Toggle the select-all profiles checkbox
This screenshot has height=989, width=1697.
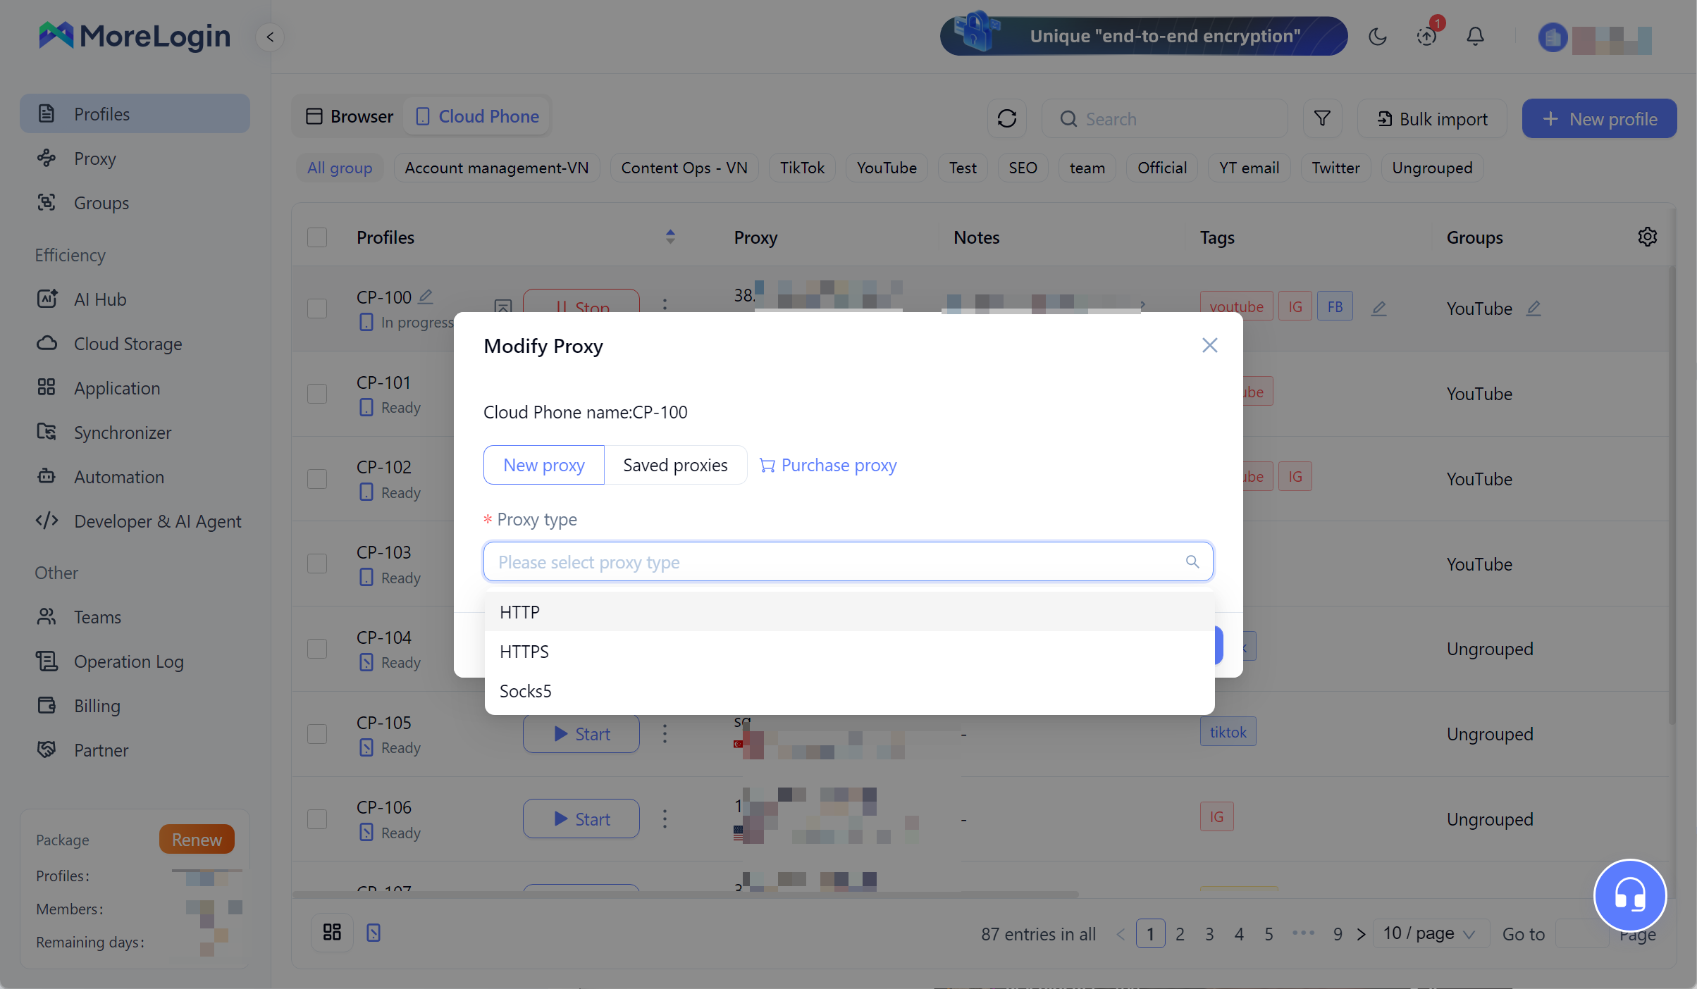click(317, 237)
